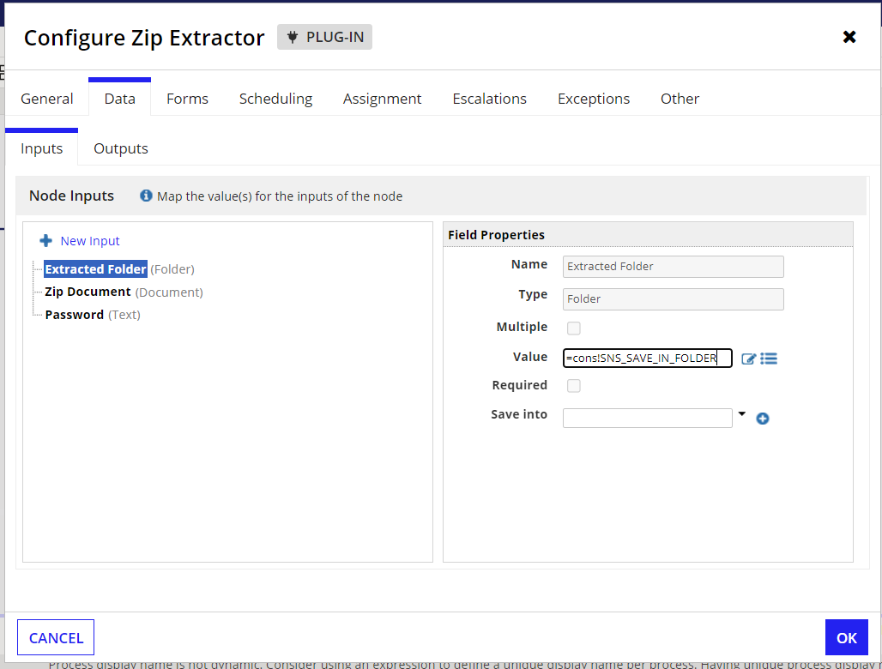Switch to the Outputs tab

click(121, 148)
